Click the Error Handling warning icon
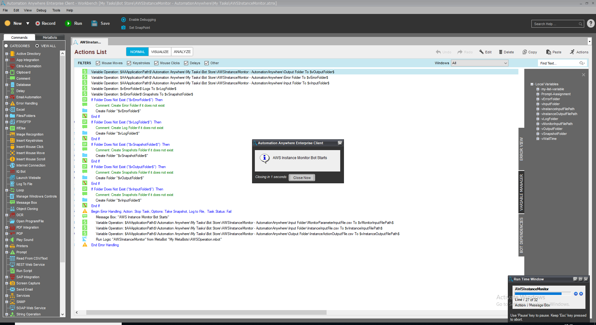 point(12,103)
